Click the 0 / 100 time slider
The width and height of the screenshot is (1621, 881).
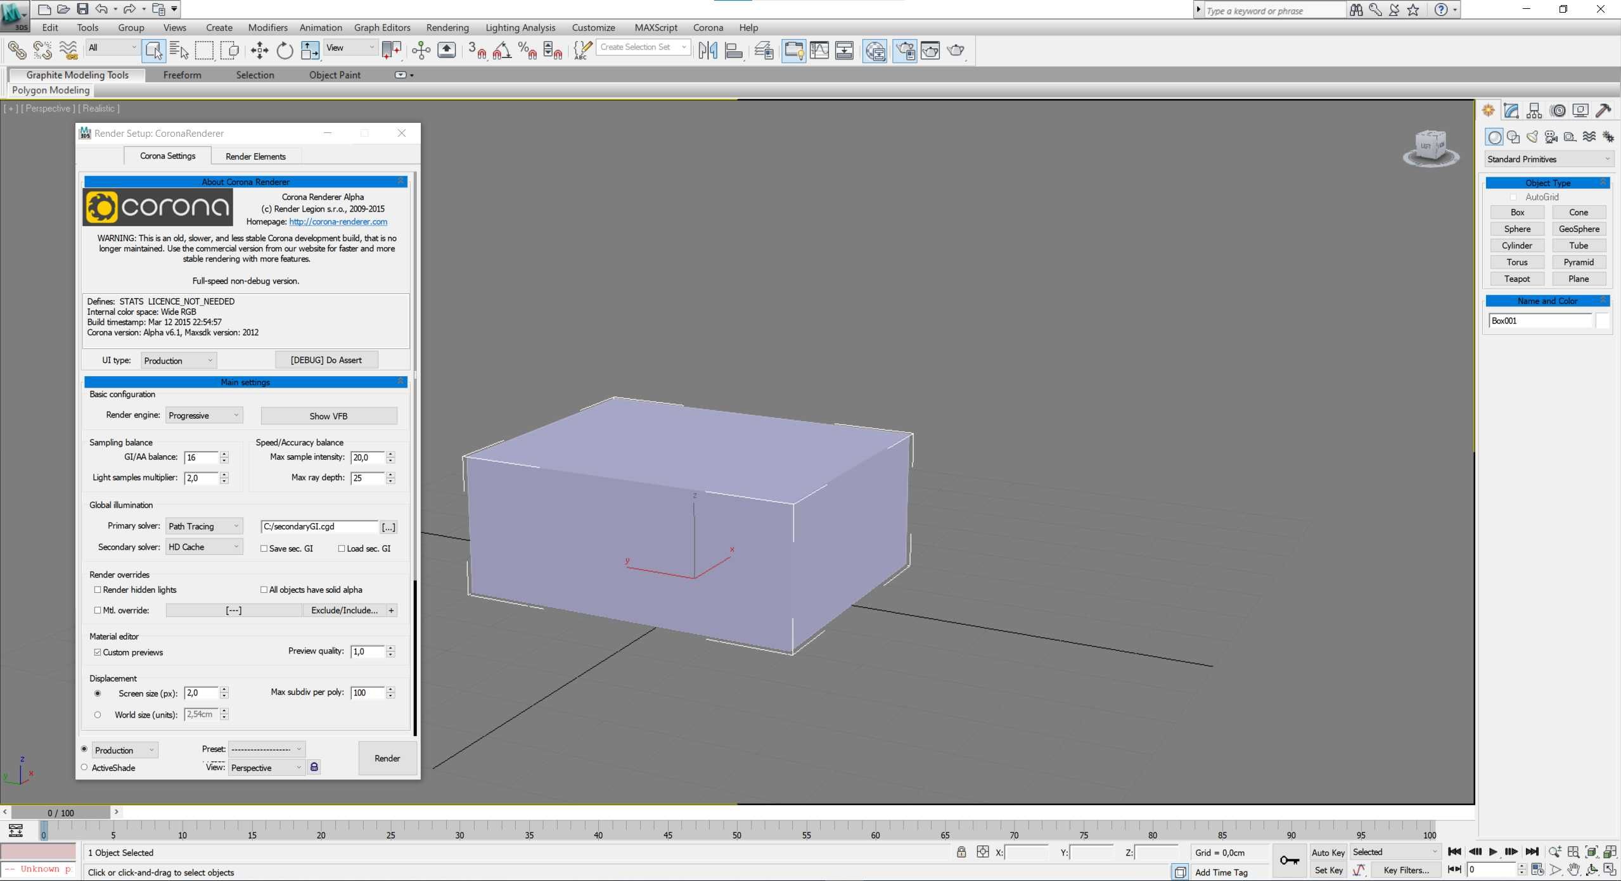pos(61,813)
